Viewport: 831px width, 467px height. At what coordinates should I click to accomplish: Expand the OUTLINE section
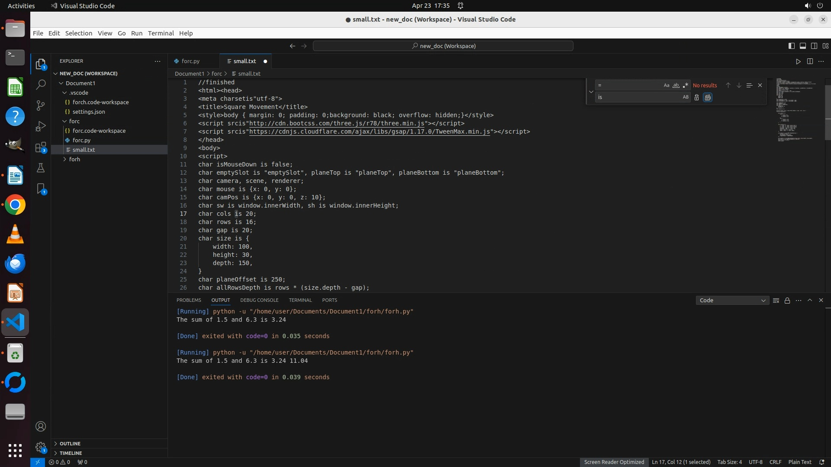click(70, 444)
